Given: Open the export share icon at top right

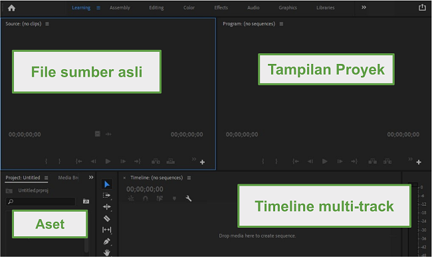Looking at the screenshot, I should point(422,7).
